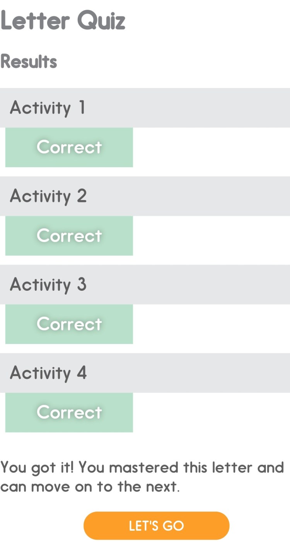This screenshot has width=290, height=542.
Task: Click the word Letter in the title
Action: tap(36, 21)
